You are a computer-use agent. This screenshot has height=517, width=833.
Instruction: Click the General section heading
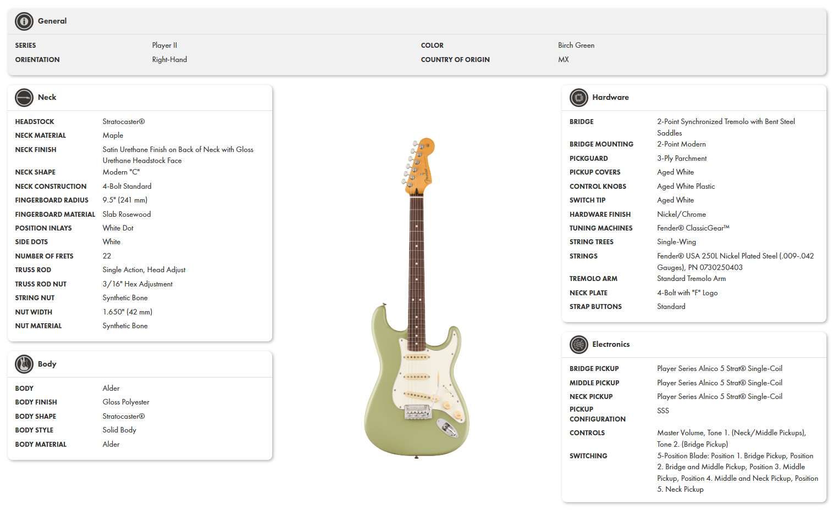52,21
